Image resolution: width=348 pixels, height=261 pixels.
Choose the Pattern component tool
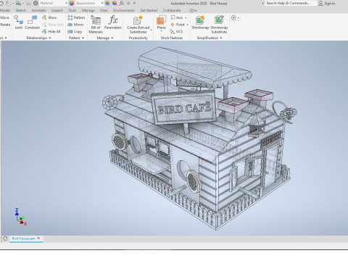(x=76, y=17)
